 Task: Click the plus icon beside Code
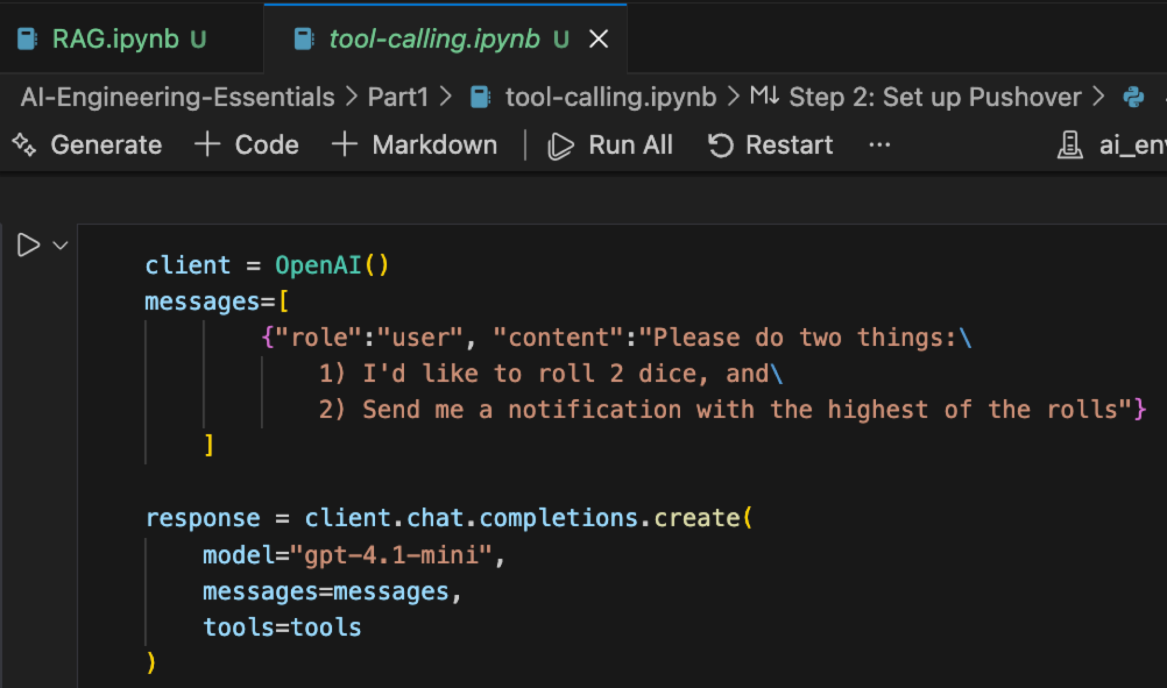coord(207,145)
